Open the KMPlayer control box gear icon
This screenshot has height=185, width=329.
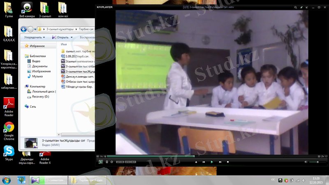[111, 162]
